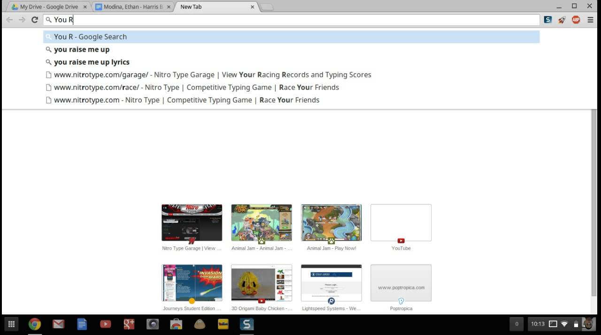Show the notification counter showing 0
This screenshot has width=601, height=335.
click(x=516, y=324)
